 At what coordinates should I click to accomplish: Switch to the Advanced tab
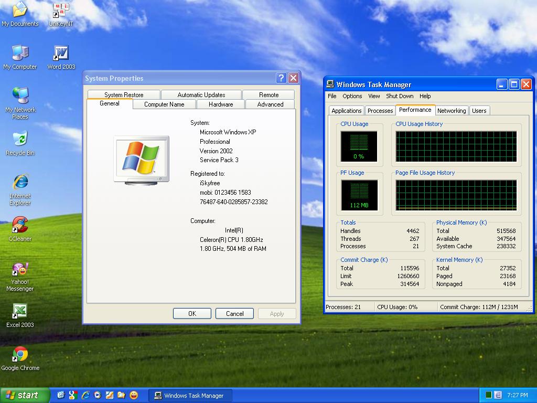pos(270,104)
